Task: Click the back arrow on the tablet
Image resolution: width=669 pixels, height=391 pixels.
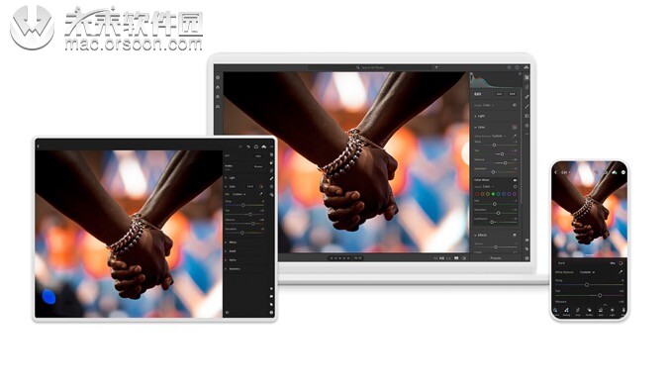Action: click(x=39, y=147)
